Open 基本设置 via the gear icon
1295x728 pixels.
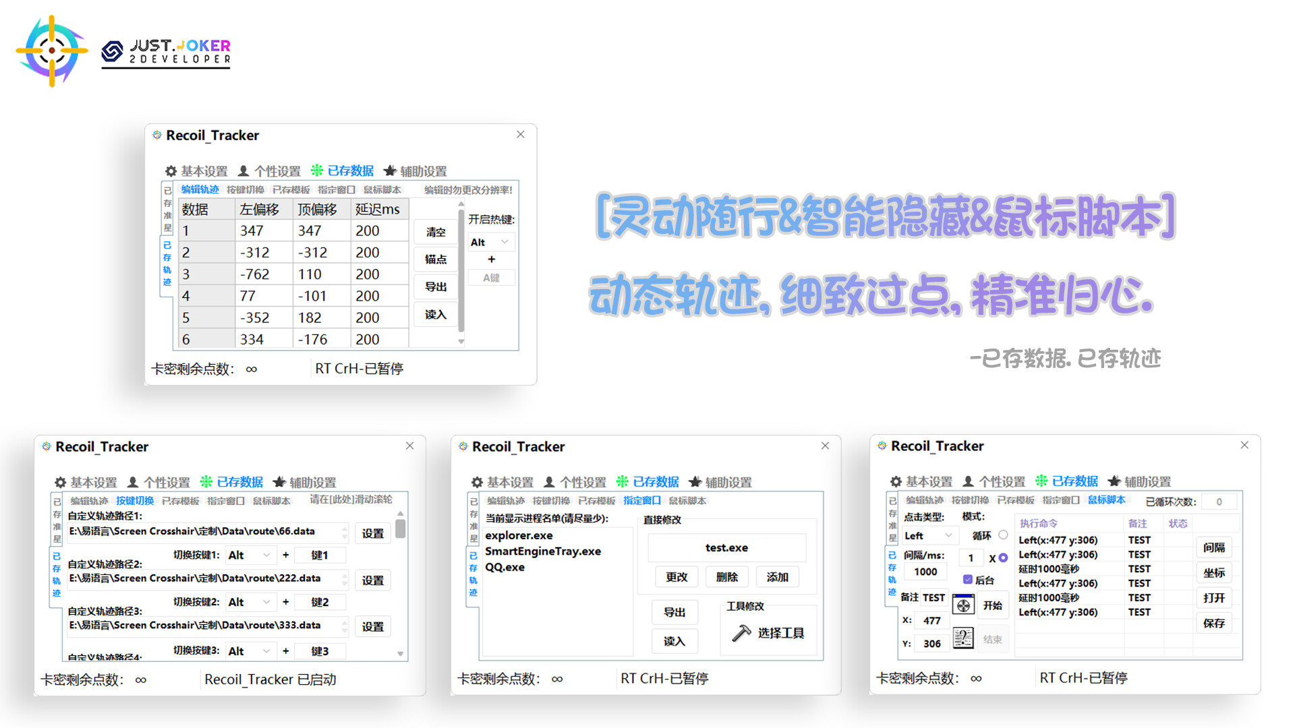[170, 171]
